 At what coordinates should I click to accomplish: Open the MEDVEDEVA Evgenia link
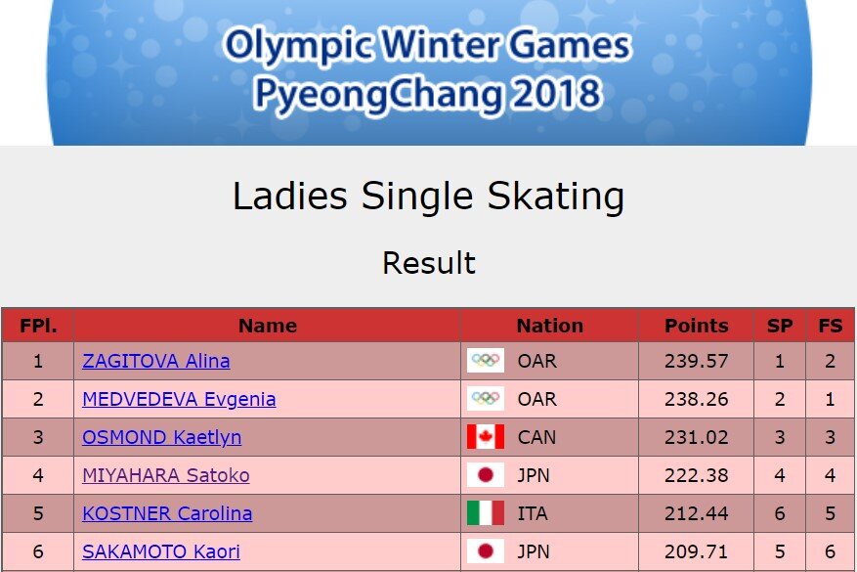(179, 399)
